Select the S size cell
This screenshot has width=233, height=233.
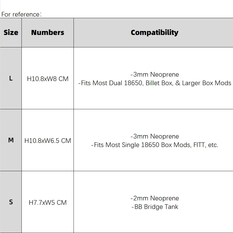coord(11,202)
